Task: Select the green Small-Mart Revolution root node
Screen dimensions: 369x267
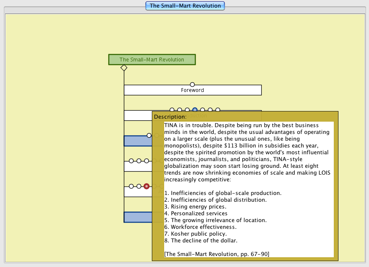Action: pos(152,60)
